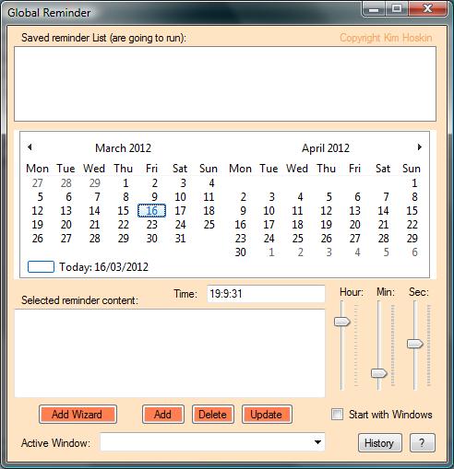Select April 4 in the calendar

[x=300, y=197]
